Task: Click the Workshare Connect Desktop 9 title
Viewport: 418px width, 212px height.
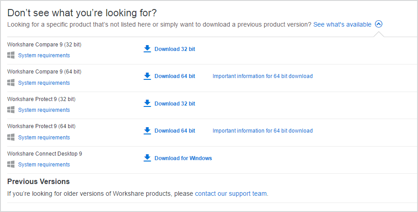Action: pyautogui.click(x=45, y=154)
